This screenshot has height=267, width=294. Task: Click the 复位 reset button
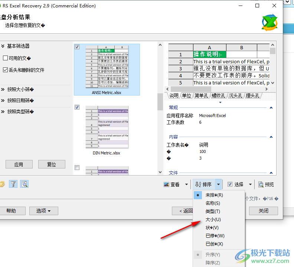(x=52, y=164)
